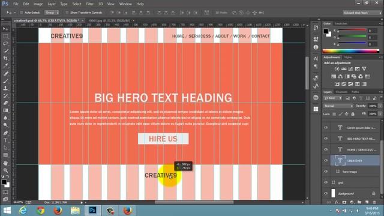Viewport: 384px width, 216px height.
Task: Hide the hero-image layer
Action: (x=326, y=172)
